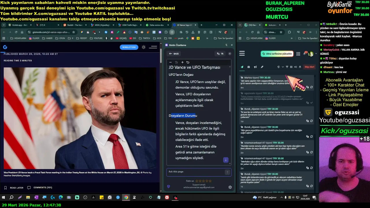Expand the chevron next to the shield icon
Image resolution: width=370 pixels, height=208 pixels.
point(283,67)
